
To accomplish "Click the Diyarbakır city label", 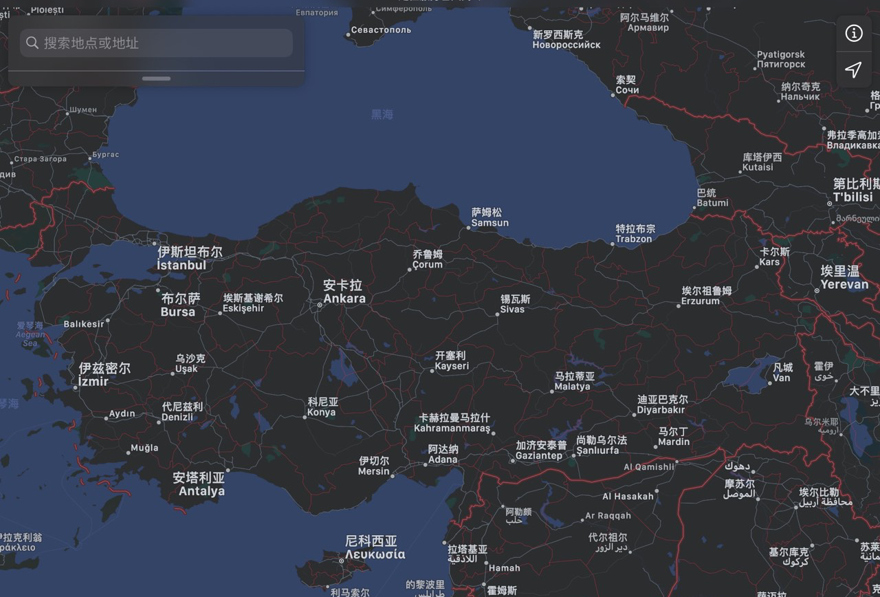I will pyautogui.click(x=661, y=404).
